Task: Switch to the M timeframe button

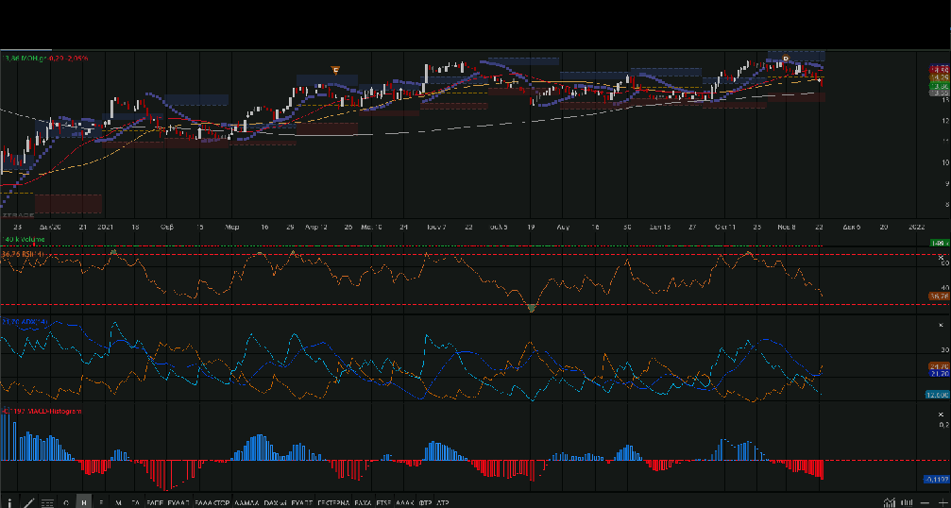Action: (x=118, y=502)
